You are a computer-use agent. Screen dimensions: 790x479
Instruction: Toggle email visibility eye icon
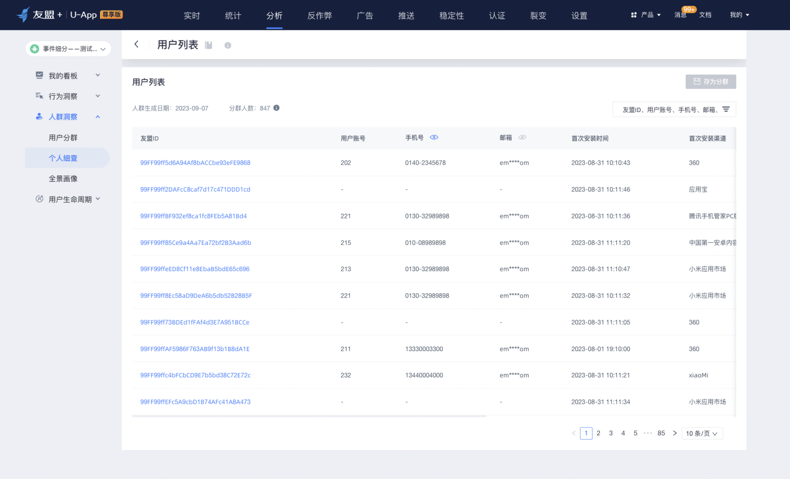[522, 137]
